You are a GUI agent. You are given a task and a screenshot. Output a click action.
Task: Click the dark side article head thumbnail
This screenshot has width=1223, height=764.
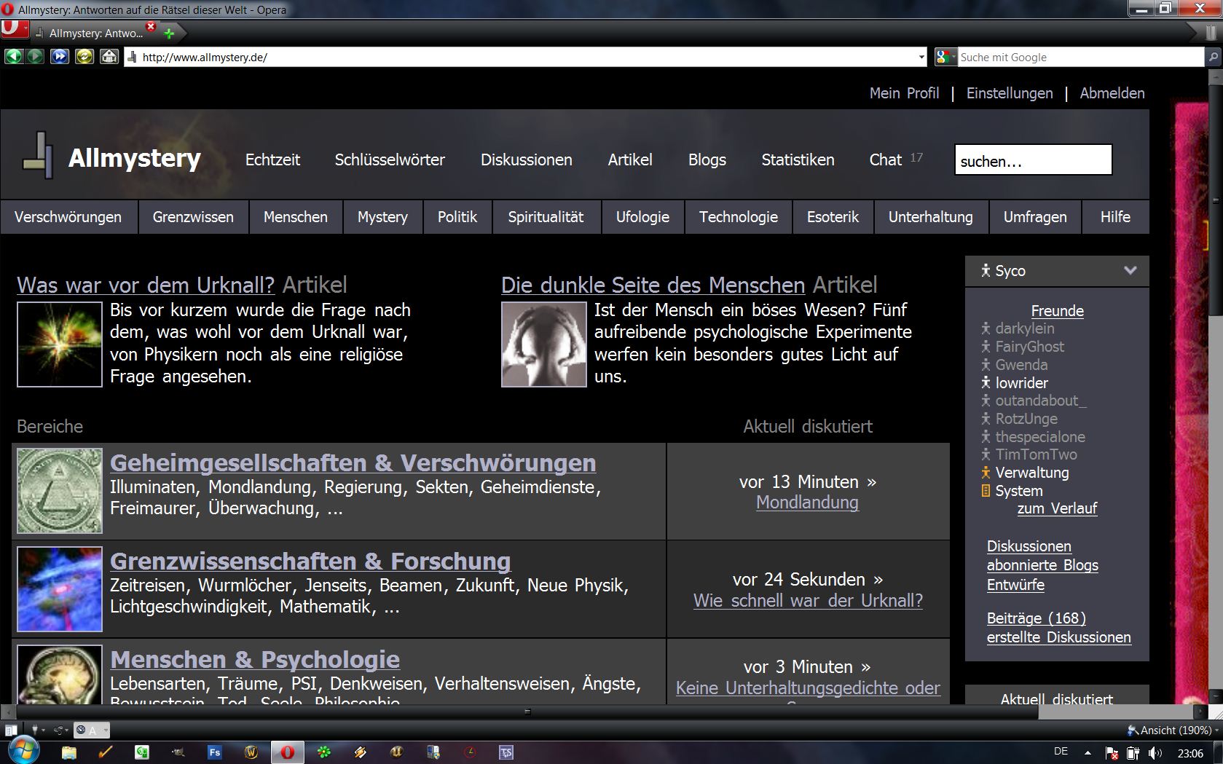pyautogui.click(x=544, y=344)
